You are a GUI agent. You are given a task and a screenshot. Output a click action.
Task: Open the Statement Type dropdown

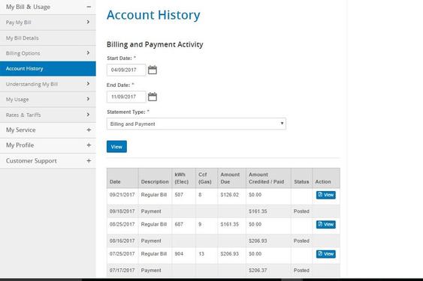[196, 124]
